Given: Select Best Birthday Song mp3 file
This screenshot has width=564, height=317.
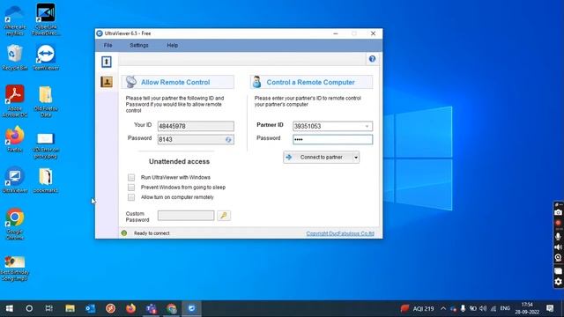Looking at the screenshot, I should pyautogui.click(x=14, y=268).
